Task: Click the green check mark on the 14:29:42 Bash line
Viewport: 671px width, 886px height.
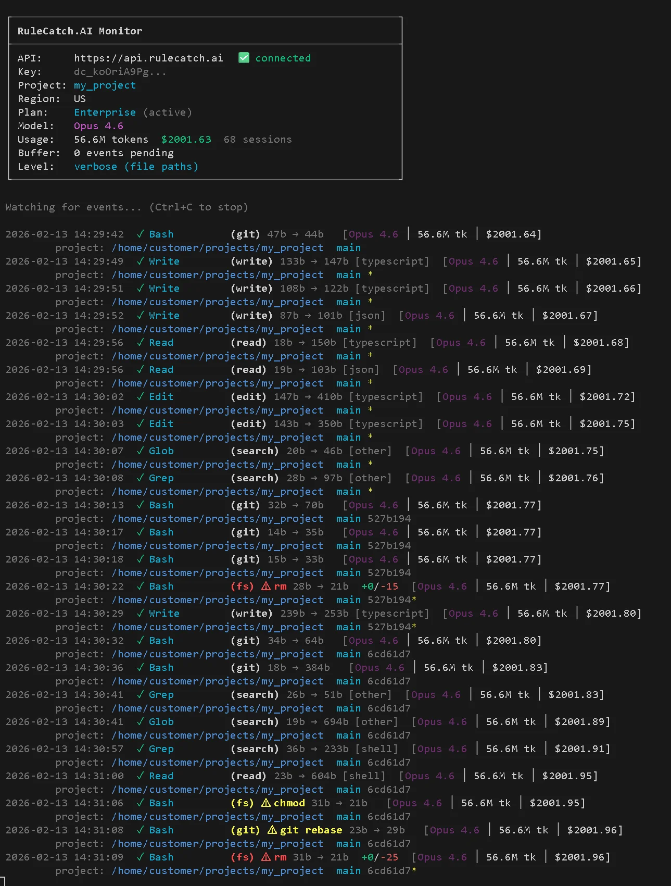Action: (x=140, y=234)
